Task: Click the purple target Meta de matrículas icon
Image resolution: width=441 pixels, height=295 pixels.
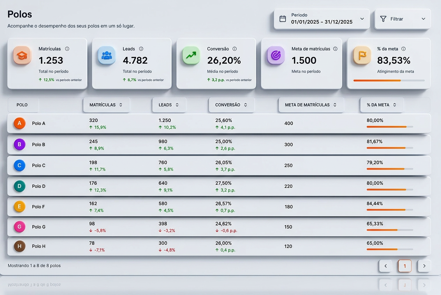Action: click(276, 55)
